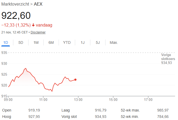Image resolution: width=178 pixels, height=120 pixels.
Task: Click the red down arrow icon
Action: click(33, 25)
